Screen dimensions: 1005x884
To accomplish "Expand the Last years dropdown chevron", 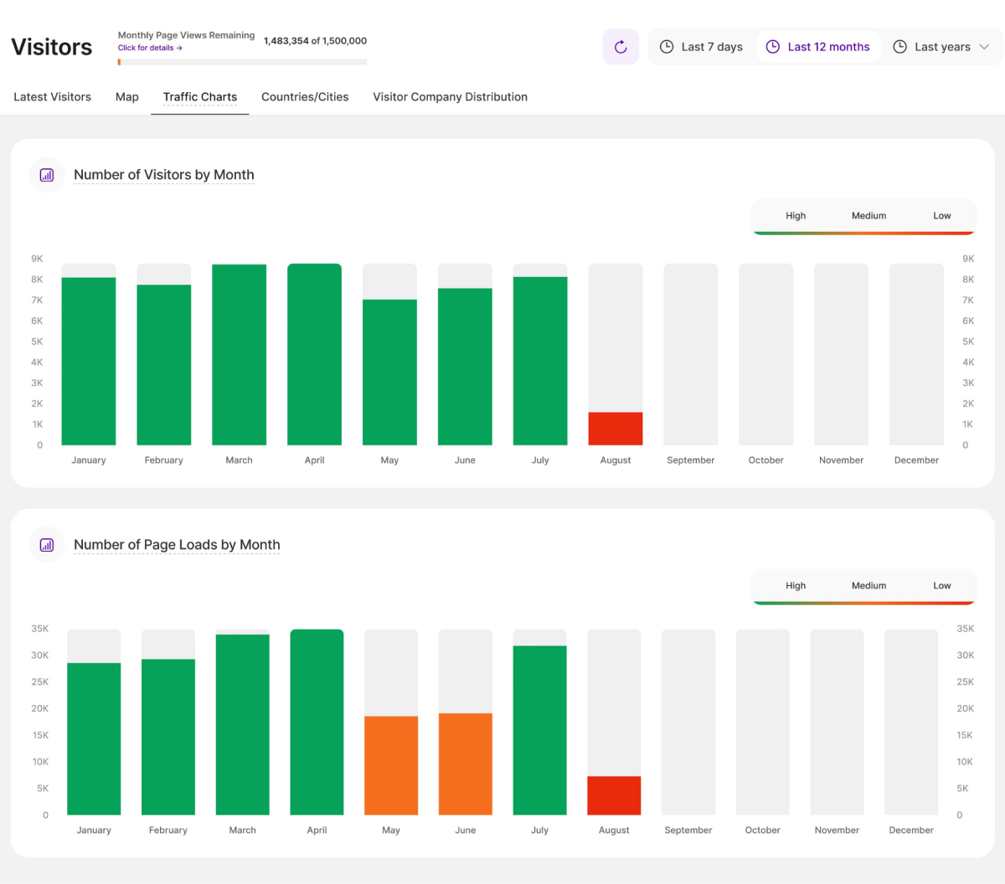I will point(984,47).
